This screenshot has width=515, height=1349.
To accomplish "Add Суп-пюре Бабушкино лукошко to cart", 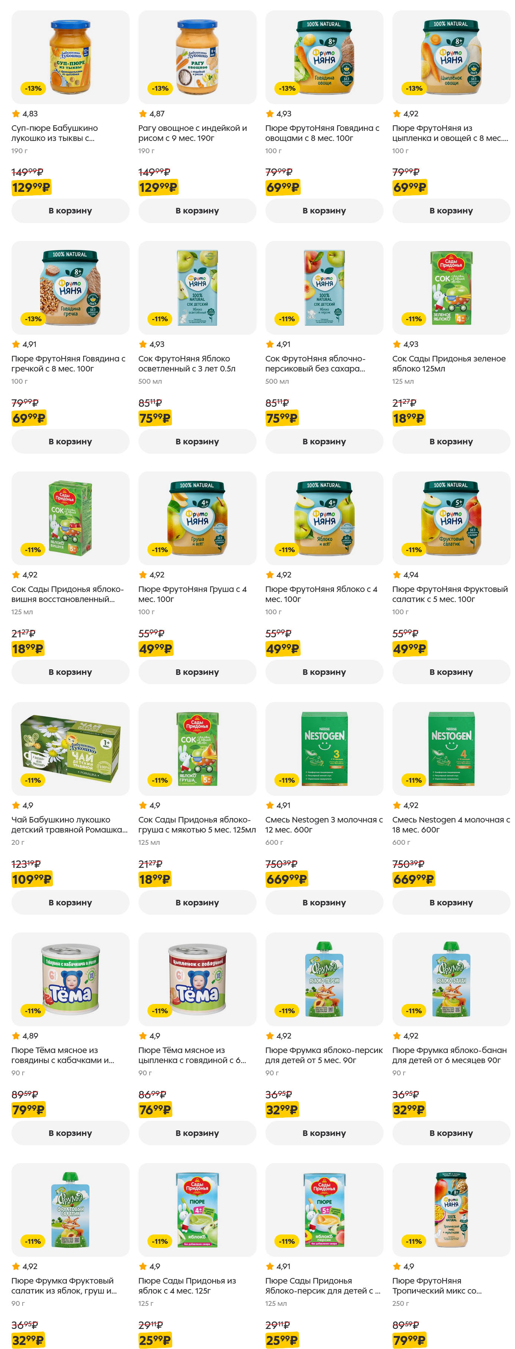I will click(x=70, y=210).
